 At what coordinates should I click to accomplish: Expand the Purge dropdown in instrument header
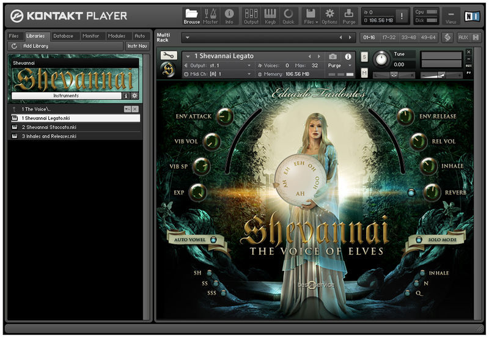pos(340,65)
